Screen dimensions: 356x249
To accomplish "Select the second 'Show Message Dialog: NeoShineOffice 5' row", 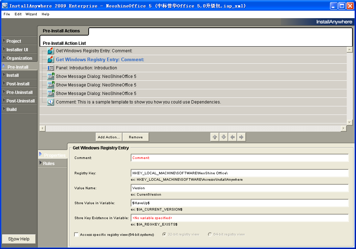I will click(x=193, y=85).
